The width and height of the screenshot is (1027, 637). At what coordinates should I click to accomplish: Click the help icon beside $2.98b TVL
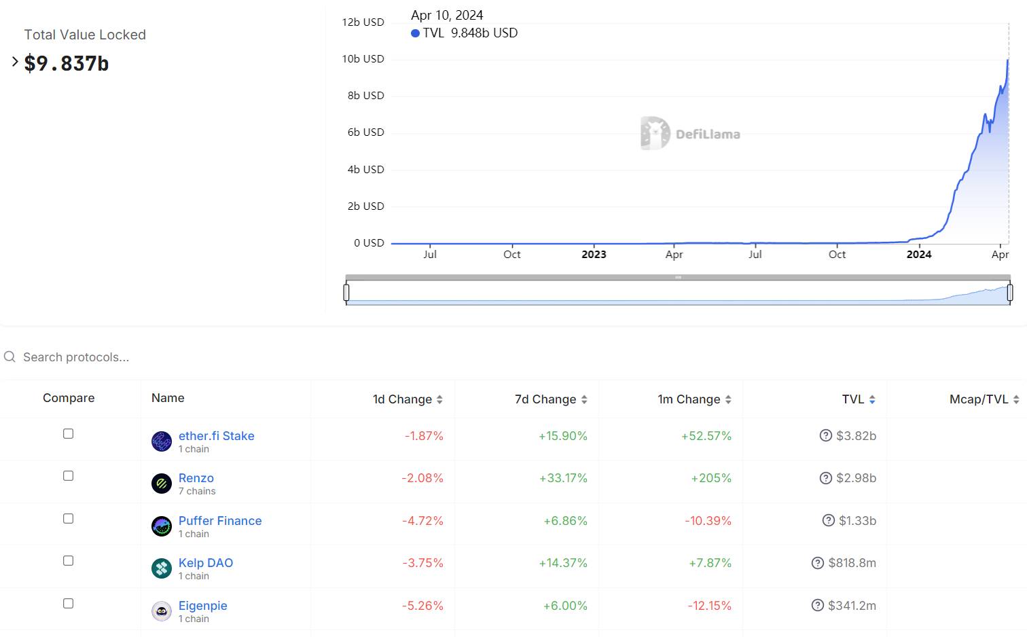826,478
